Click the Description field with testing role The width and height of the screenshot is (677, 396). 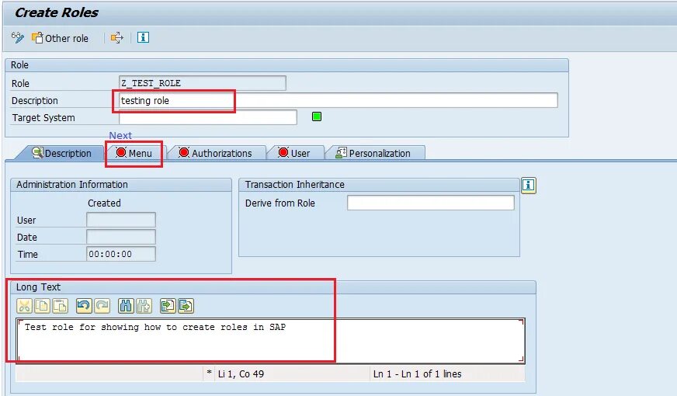point(338,101)
